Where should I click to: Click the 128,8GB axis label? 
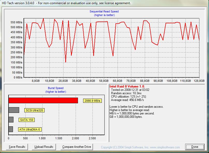click(x=199, y=81)
